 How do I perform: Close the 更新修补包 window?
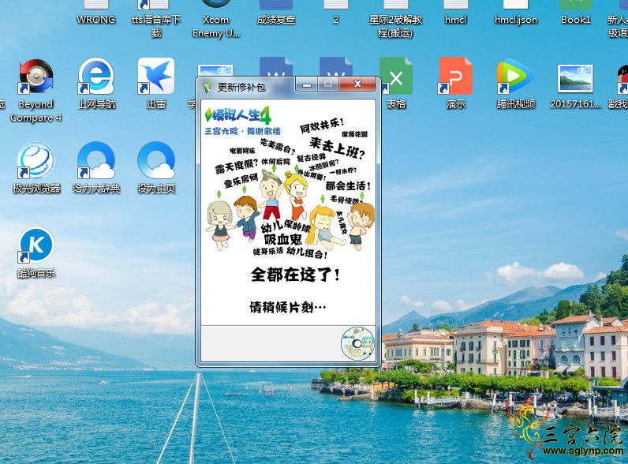357,84
